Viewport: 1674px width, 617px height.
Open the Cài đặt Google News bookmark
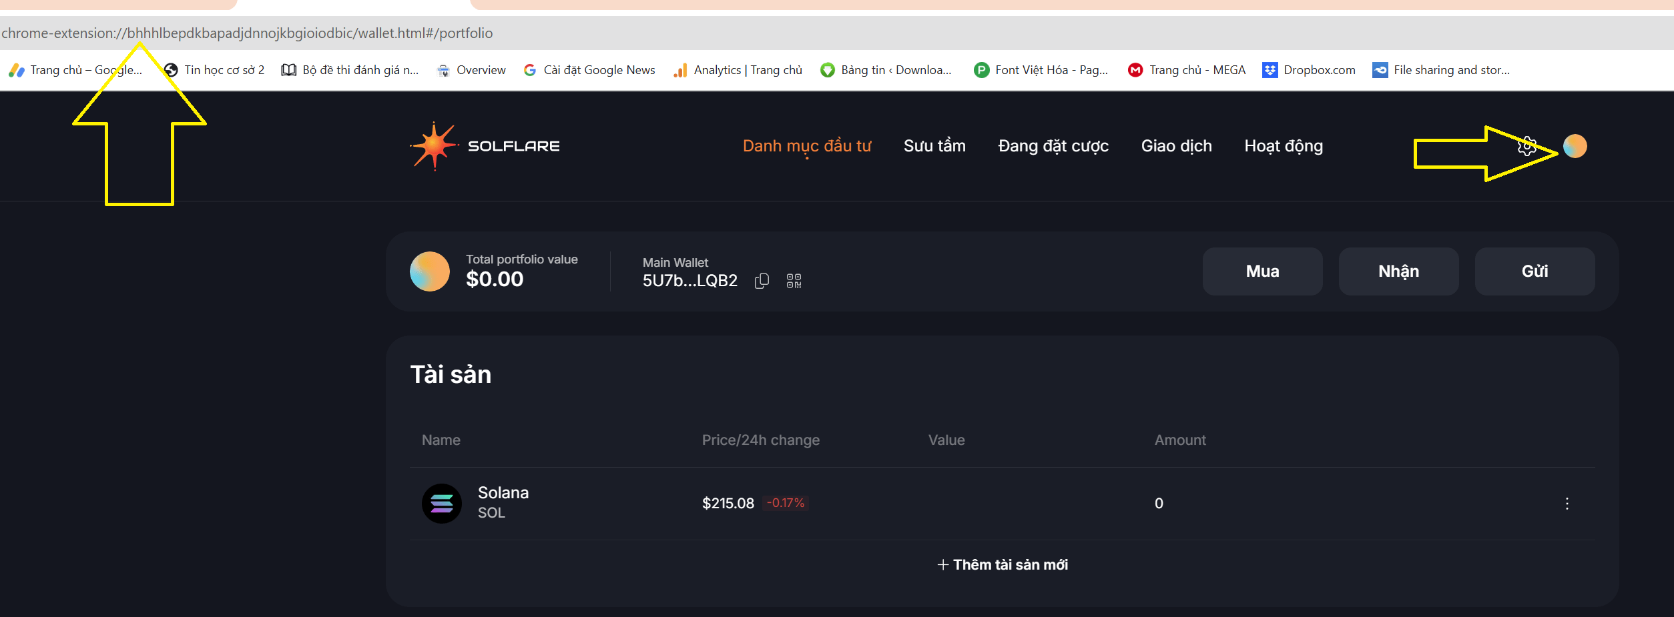click(589, 70)
